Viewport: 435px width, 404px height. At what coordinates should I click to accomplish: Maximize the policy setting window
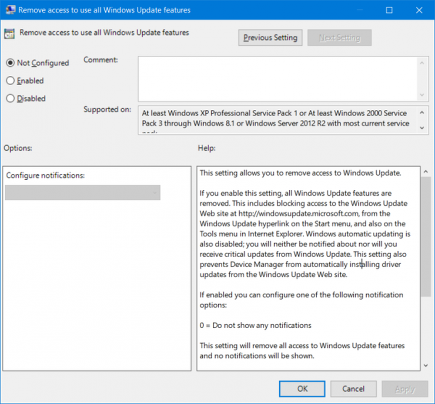pyautogui.click(x=389, y=10)
